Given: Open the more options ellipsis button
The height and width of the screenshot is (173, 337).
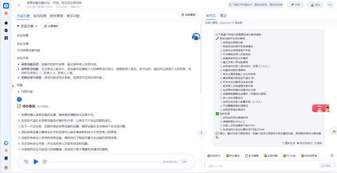Looking at the screenshot, I should tap(330, 5).
